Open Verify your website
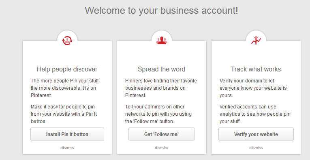This screenshot has height=160, width=310. [x=256, y=134]
